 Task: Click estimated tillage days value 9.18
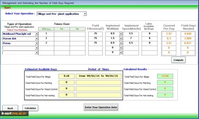(66, 76)
